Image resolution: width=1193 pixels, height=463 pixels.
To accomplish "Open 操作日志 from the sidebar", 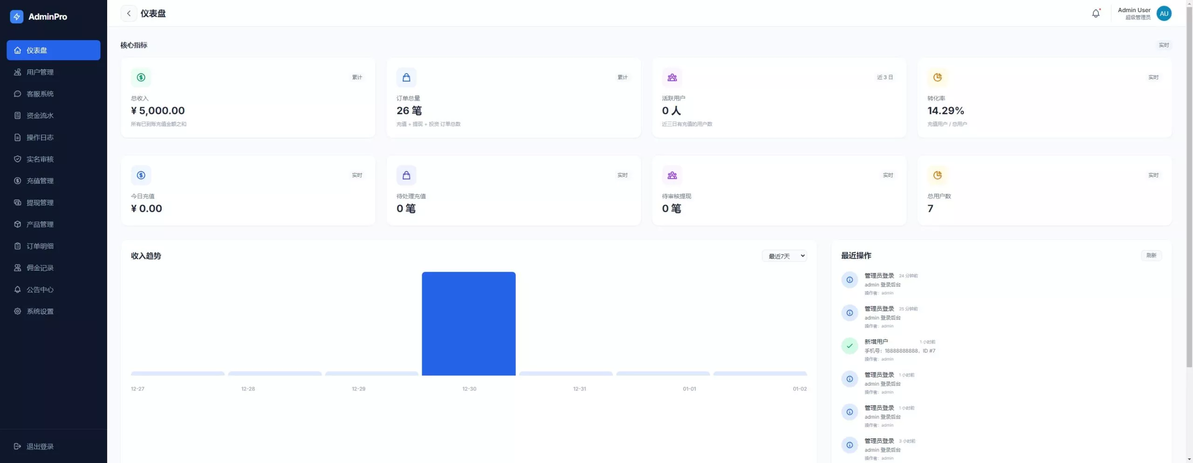I will click(x=40, y=137).
